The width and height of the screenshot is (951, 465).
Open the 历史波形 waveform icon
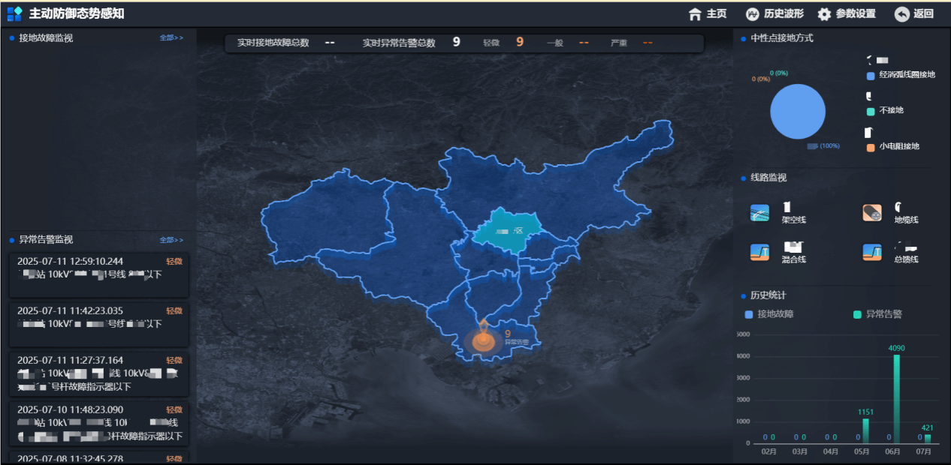[x=752, y=14]
